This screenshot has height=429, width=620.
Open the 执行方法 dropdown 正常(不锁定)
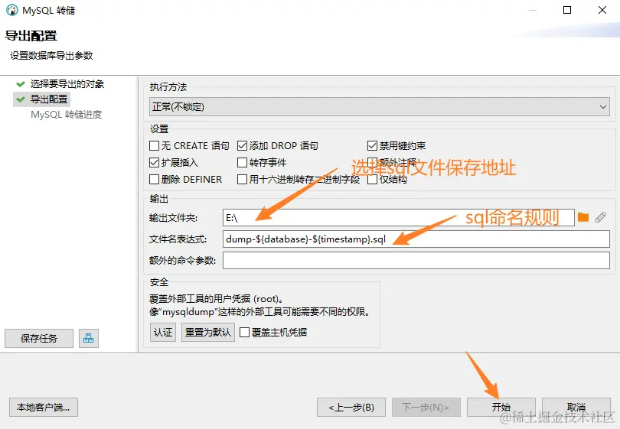coord(380,106)
